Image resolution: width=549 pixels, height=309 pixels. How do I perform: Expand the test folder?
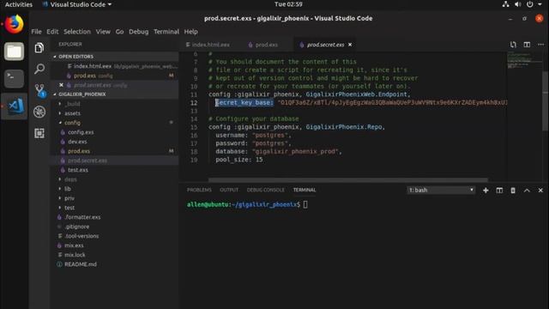point(69,208)
